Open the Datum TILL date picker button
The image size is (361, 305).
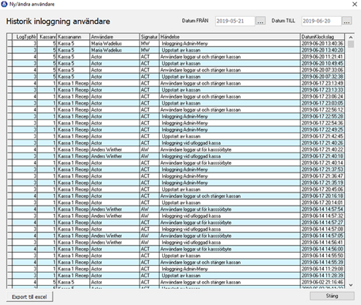tap(346, 21)
